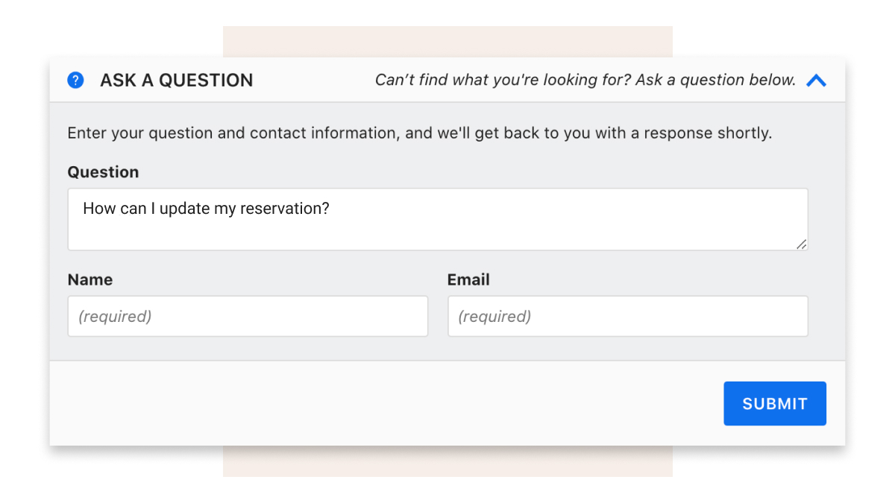The height and width of the screenshot is (503, 895).
Task: Click the ASK A QUESTION heading
Action: click(x=177, y=80)
